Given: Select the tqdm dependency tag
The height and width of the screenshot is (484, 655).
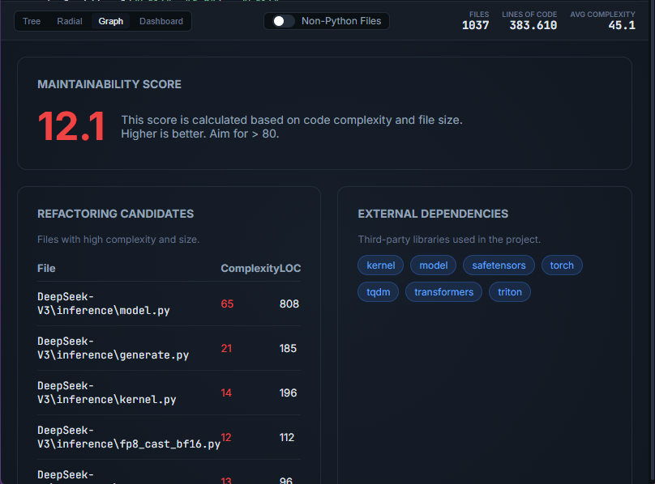Looking at the screenshot, I should tap(378, 292).
